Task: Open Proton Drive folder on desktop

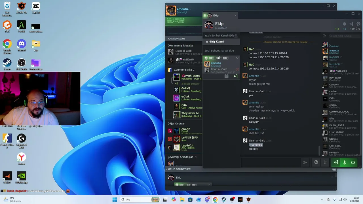Action: pos(36,64)
